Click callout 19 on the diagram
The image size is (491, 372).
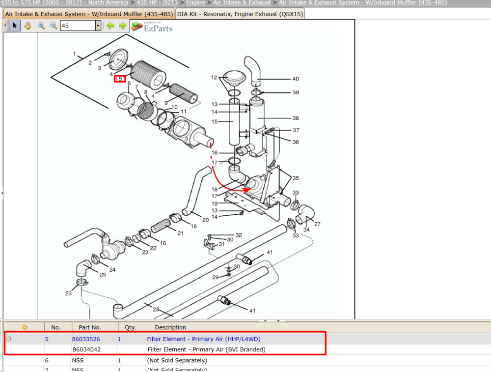click(215, 204)
